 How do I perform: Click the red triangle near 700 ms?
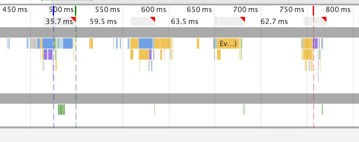[243, 19]
